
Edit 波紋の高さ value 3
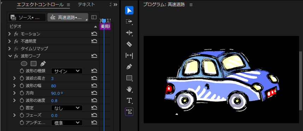pos(52,79)
